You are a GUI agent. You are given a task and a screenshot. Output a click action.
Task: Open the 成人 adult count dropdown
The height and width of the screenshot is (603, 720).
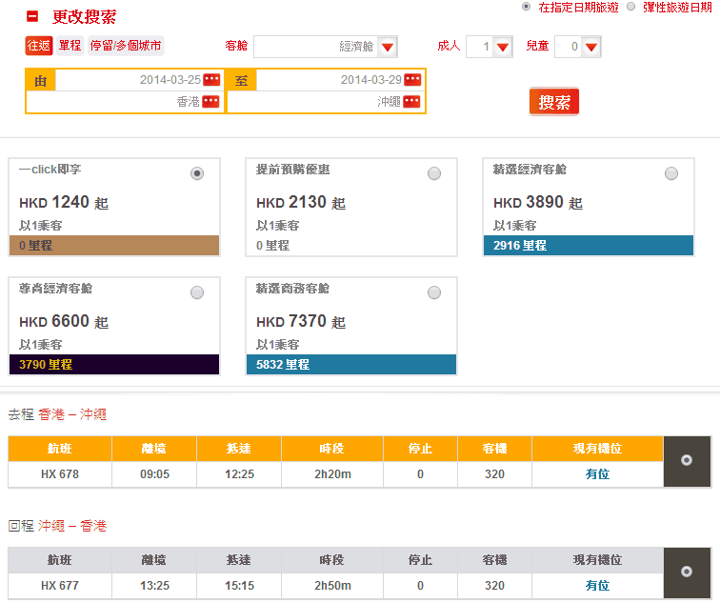tap(503, 47)
